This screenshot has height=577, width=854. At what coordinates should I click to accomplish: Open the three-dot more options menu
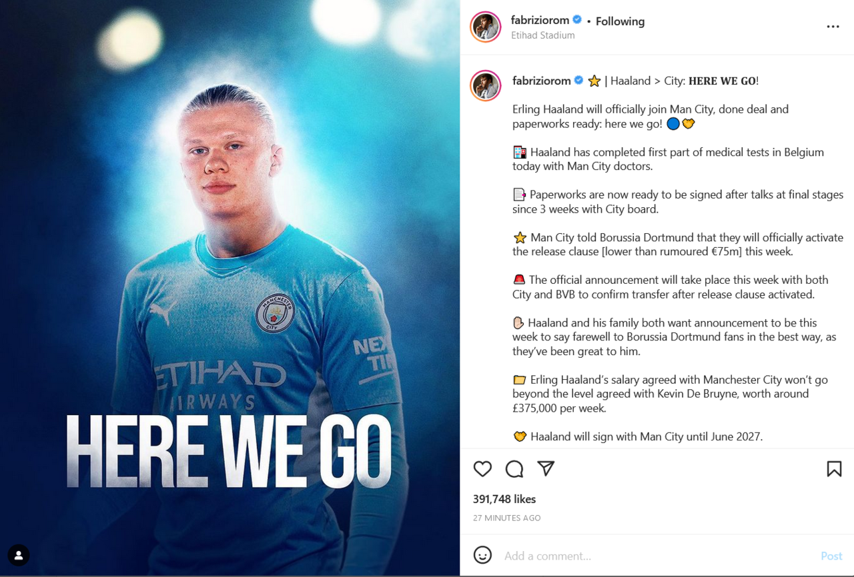pyautogui.click(x=833, y=27)
